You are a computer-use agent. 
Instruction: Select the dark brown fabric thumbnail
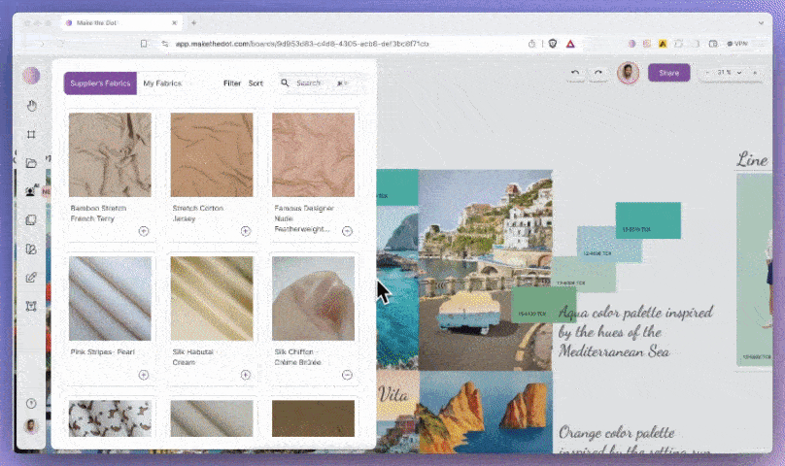point(314,418)
